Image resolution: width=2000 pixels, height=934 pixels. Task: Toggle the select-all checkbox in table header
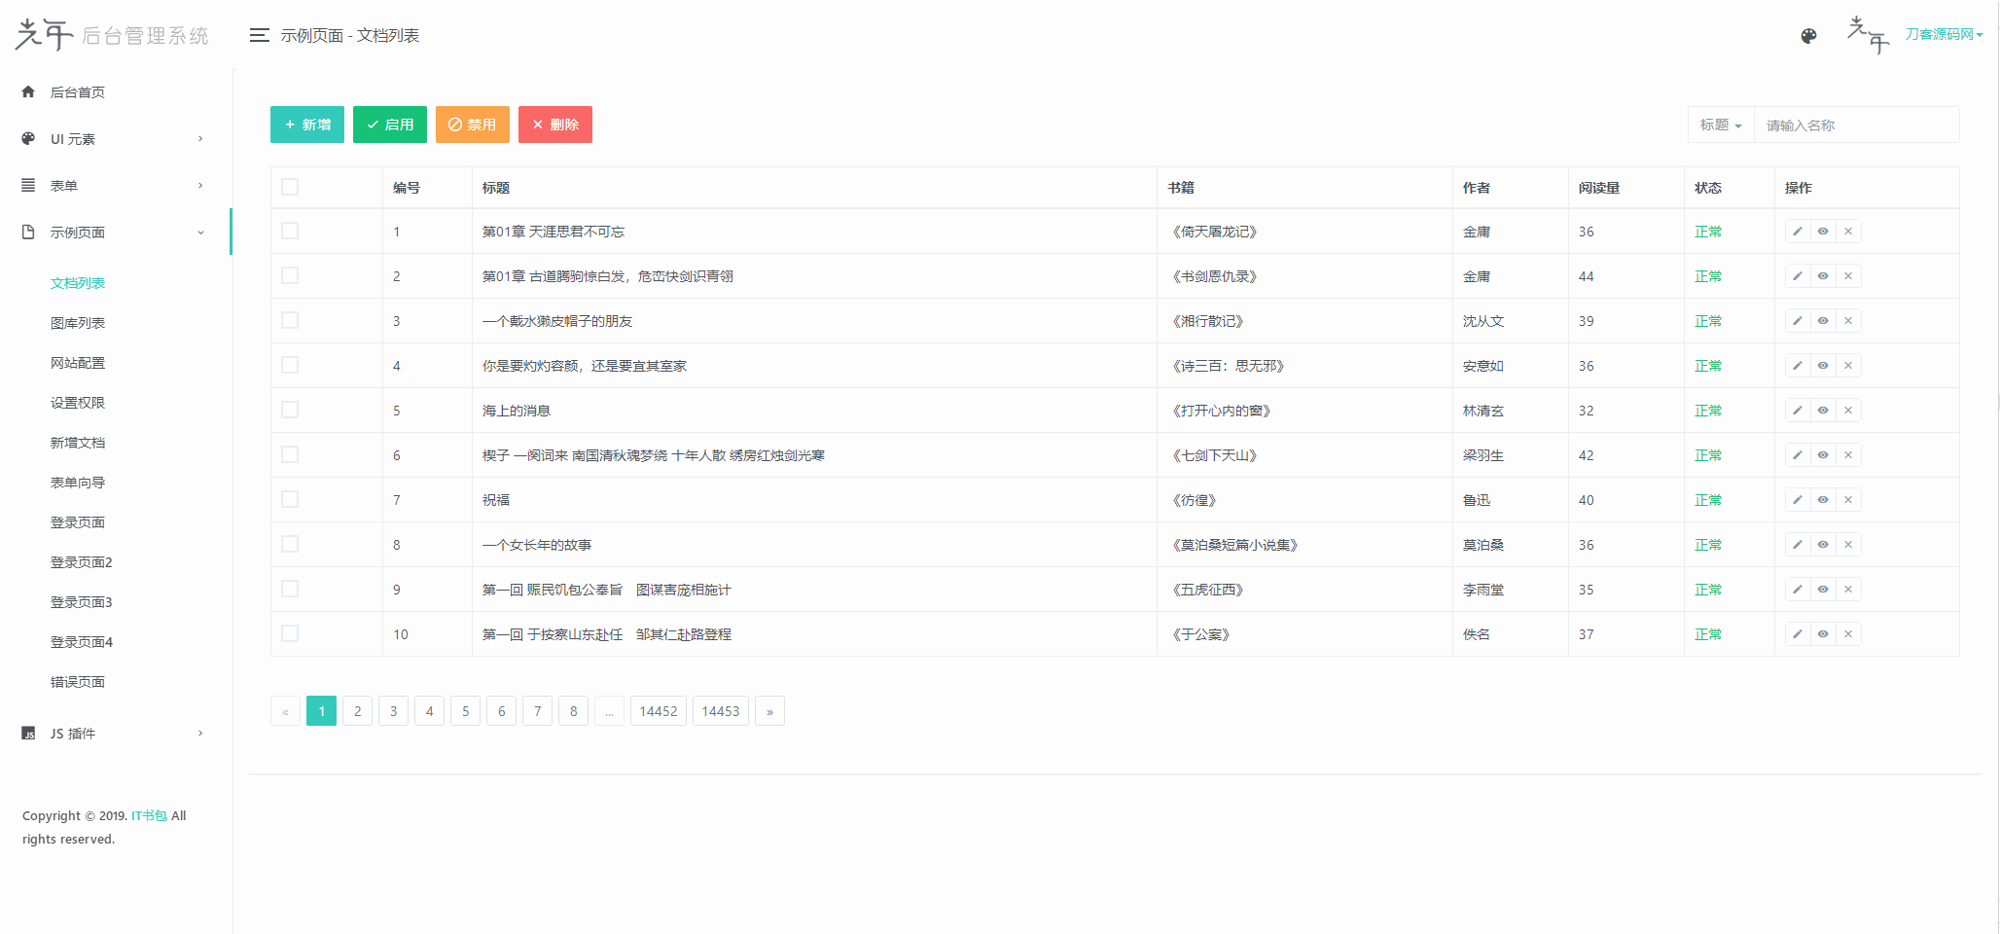(290, 187)
